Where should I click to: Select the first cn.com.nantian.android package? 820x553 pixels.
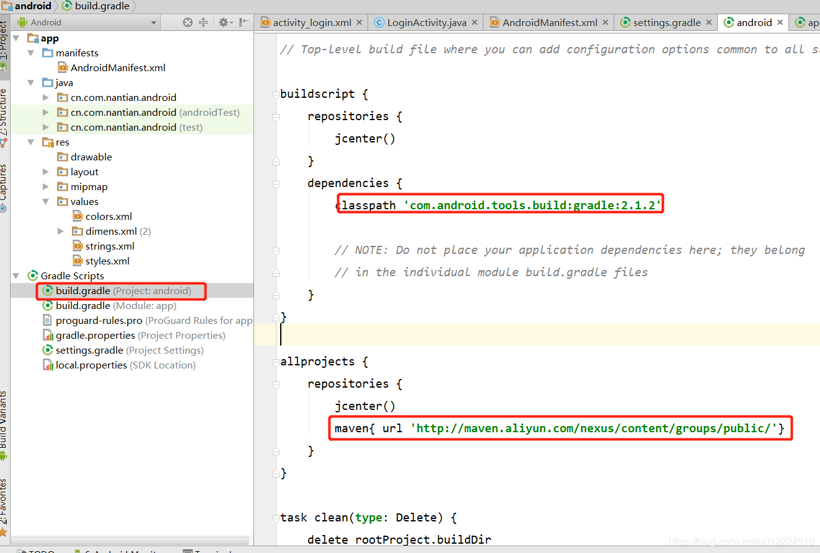123,98
